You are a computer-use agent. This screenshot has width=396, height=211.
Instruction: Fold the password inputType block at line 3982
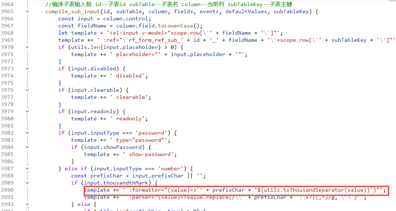[x=27, y=133]
